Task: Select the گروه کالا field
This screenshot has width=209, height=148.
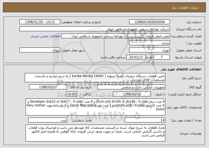Action: (131, 87)
